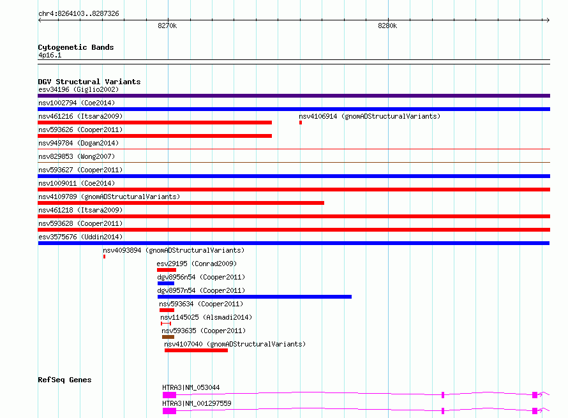Open nsv593627 (Cooper2011) label
The image size is (568, 418).
(80, 170)
